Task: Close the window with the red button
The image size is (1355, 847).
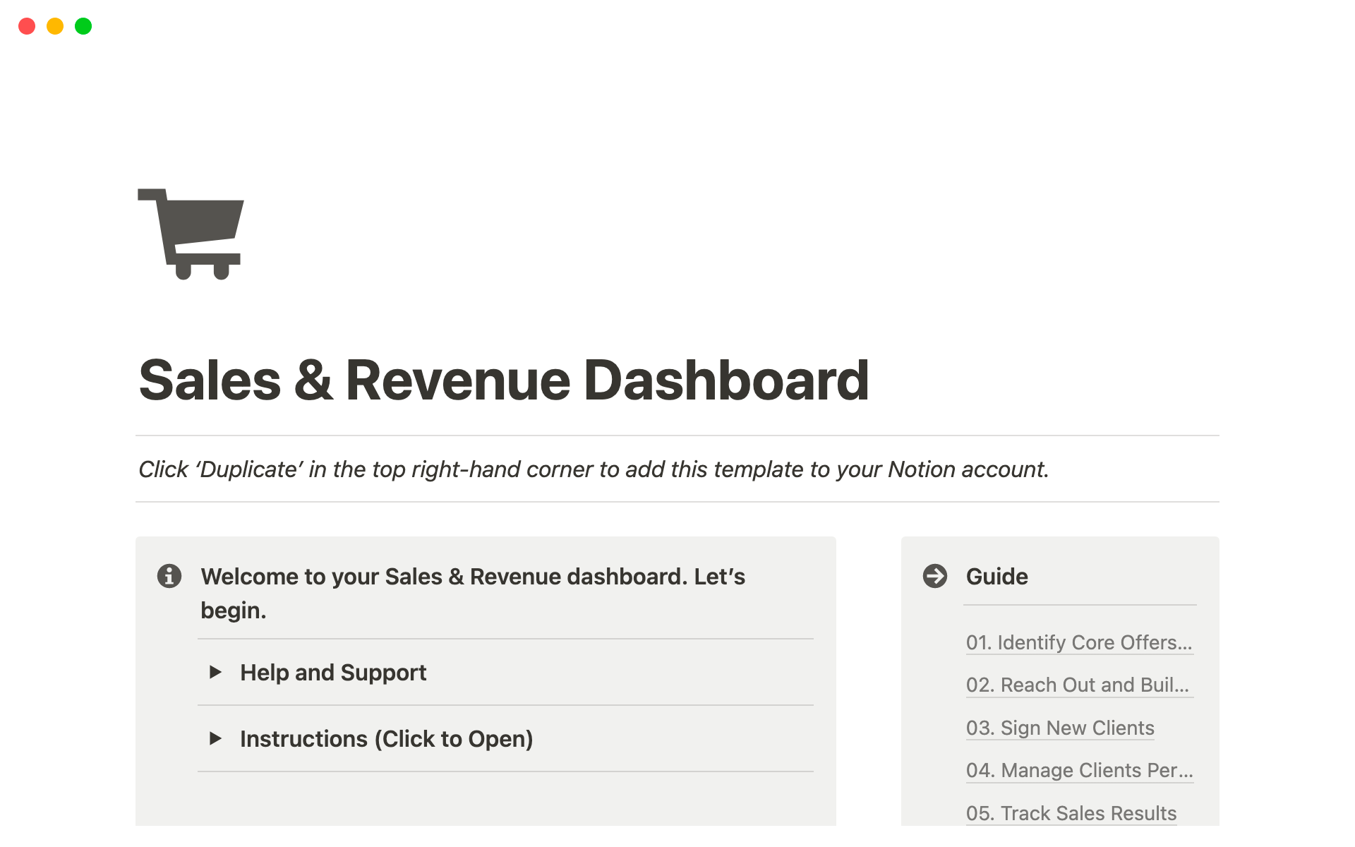Action: [27, 26]
